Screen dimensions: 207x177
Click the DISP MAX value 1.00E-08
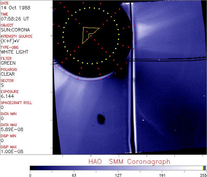click(x=10, y=151)
